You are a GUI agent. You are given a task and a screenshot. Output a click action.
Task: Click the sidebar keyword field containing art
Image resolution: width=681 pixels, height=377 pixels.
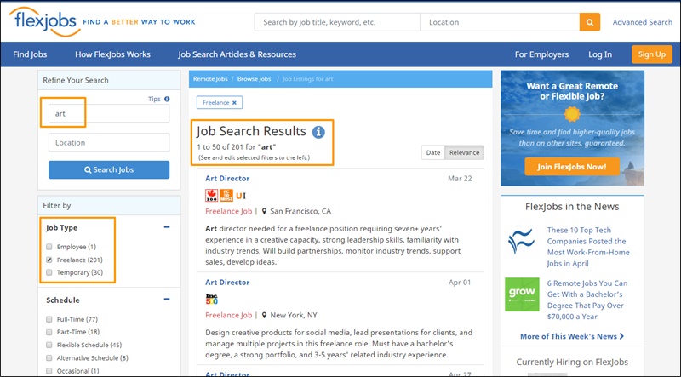[x=109, y=113]
